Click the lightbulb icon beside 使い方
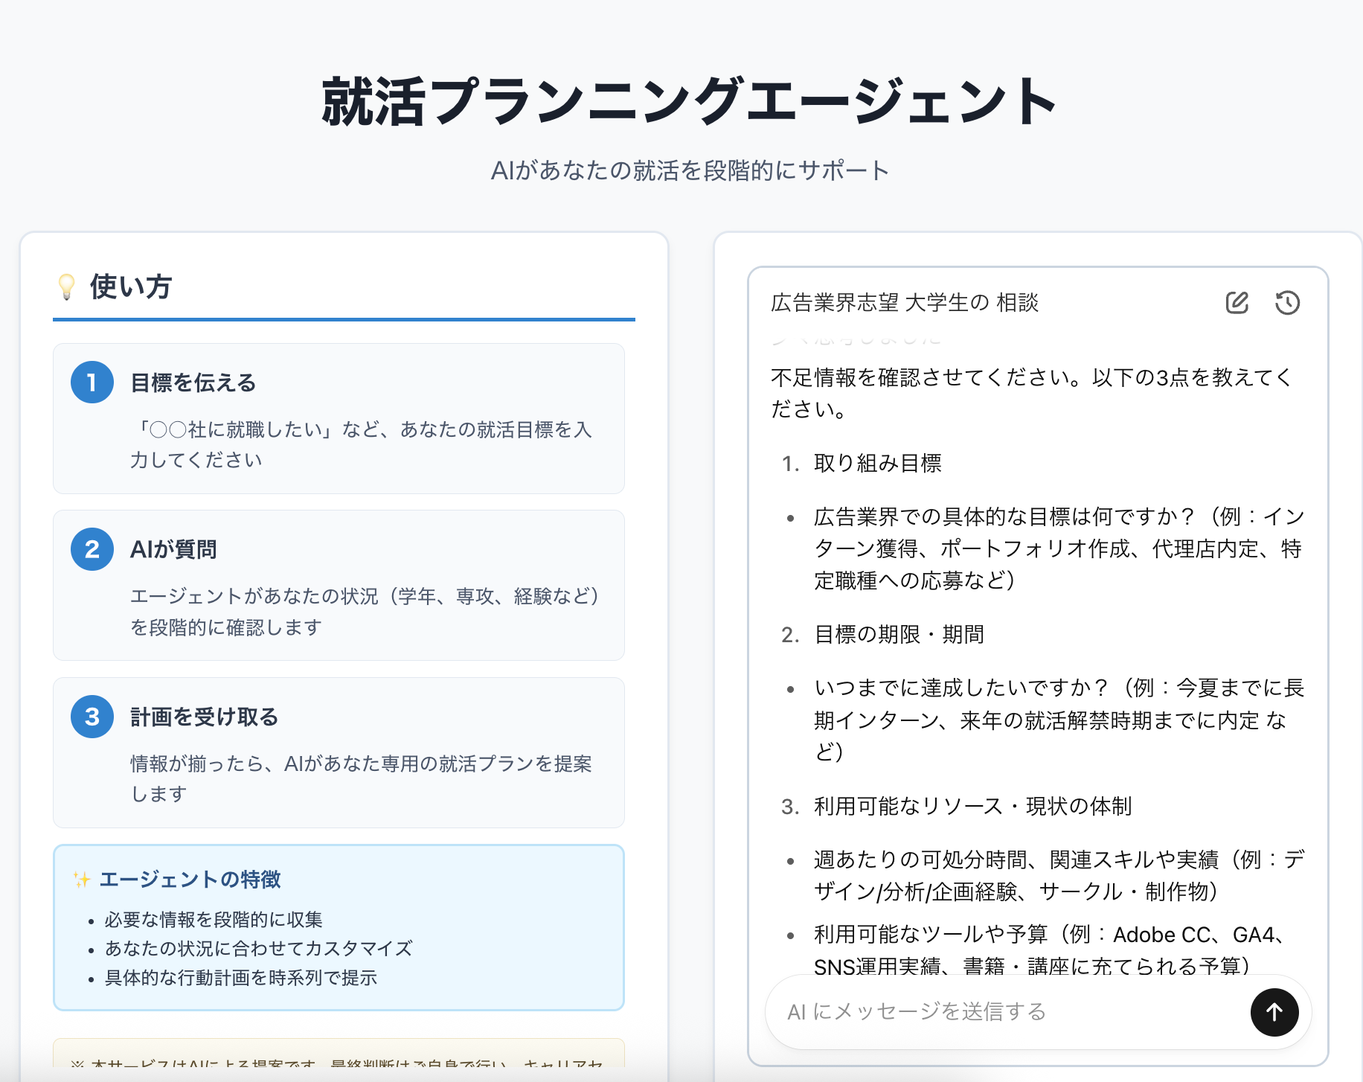 (67, 286)
